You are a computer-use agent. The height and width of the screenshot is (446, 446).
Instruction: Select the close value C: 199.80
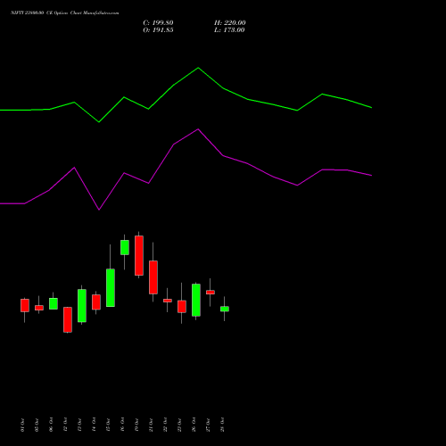coord(158,23)
